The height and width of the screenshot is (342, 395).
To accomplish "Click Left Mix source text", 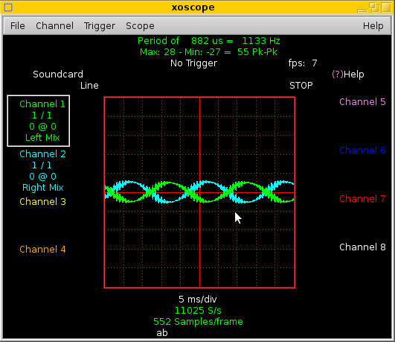I will pos(42,138).
